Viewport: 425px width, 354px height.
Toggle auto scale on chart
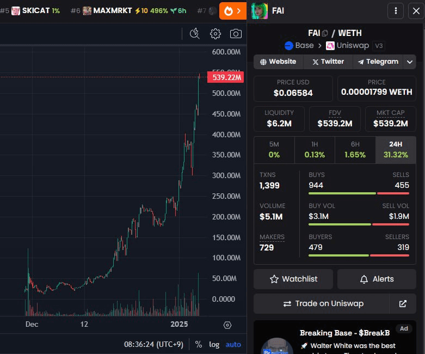coord(233,344)
